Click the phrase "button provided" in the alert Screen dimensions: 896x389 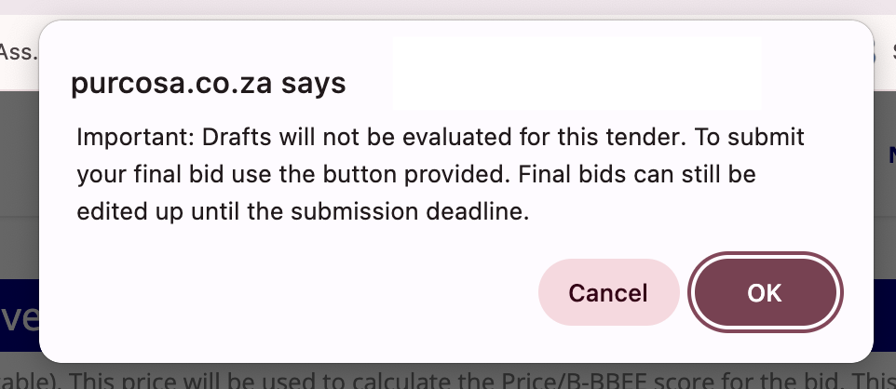coord(428,175)
